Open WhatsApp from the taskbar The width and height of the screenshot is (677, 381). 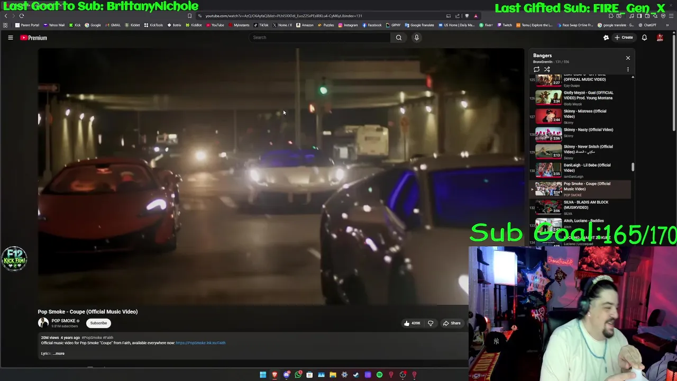298,375
